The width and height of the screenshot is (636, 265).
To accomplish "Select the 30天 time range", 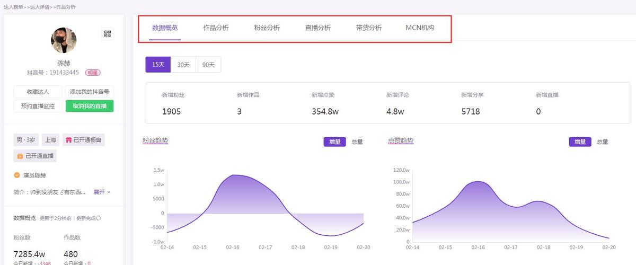I will click(183, 65).
